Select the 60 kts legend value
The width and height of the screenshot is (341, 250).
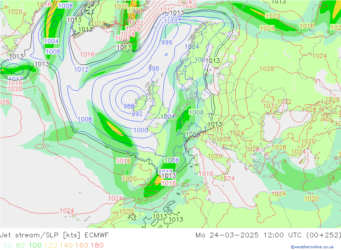(8, 246)
